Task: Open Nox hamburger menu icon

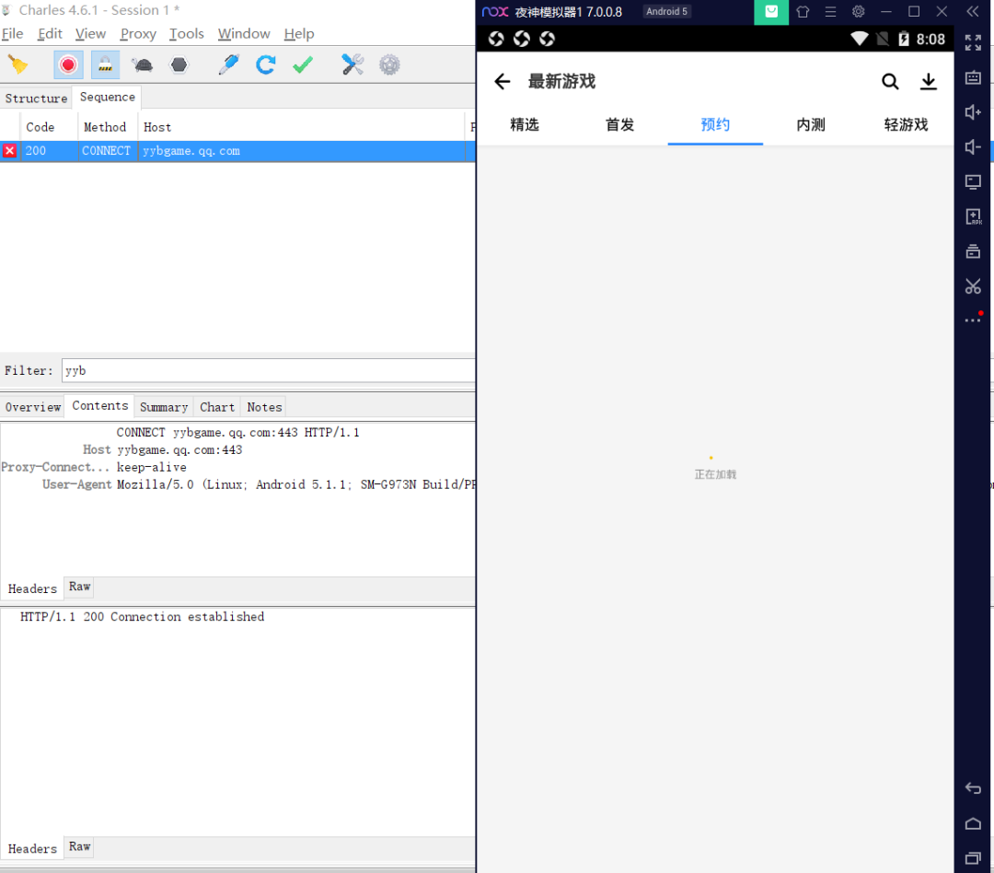Action: pyautogui.click(x=830, y=11)
